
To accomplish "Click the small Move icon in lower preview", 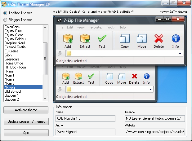I will click(x=122, y=76).
